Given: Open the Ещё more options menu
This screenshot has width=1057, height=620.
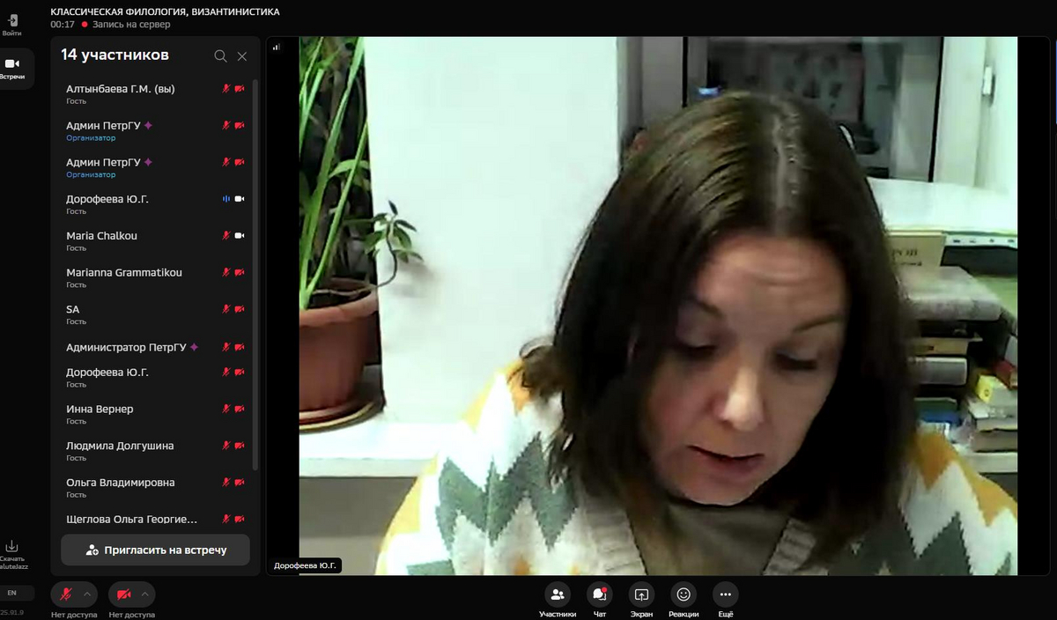Looking at the screenshot, I should pyautogui.click(x=726, y=594).
